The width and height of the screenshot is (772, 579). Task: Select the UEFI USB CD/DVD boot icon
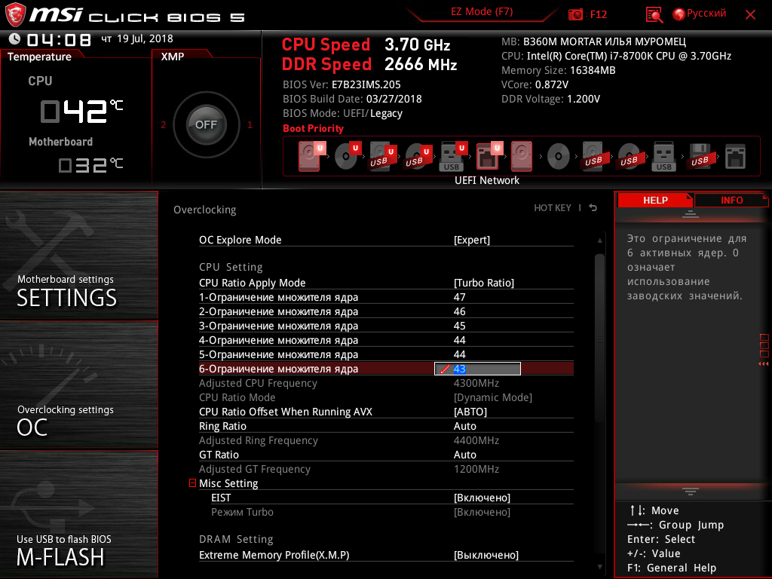pyautogui.click(x=418, y=157)
